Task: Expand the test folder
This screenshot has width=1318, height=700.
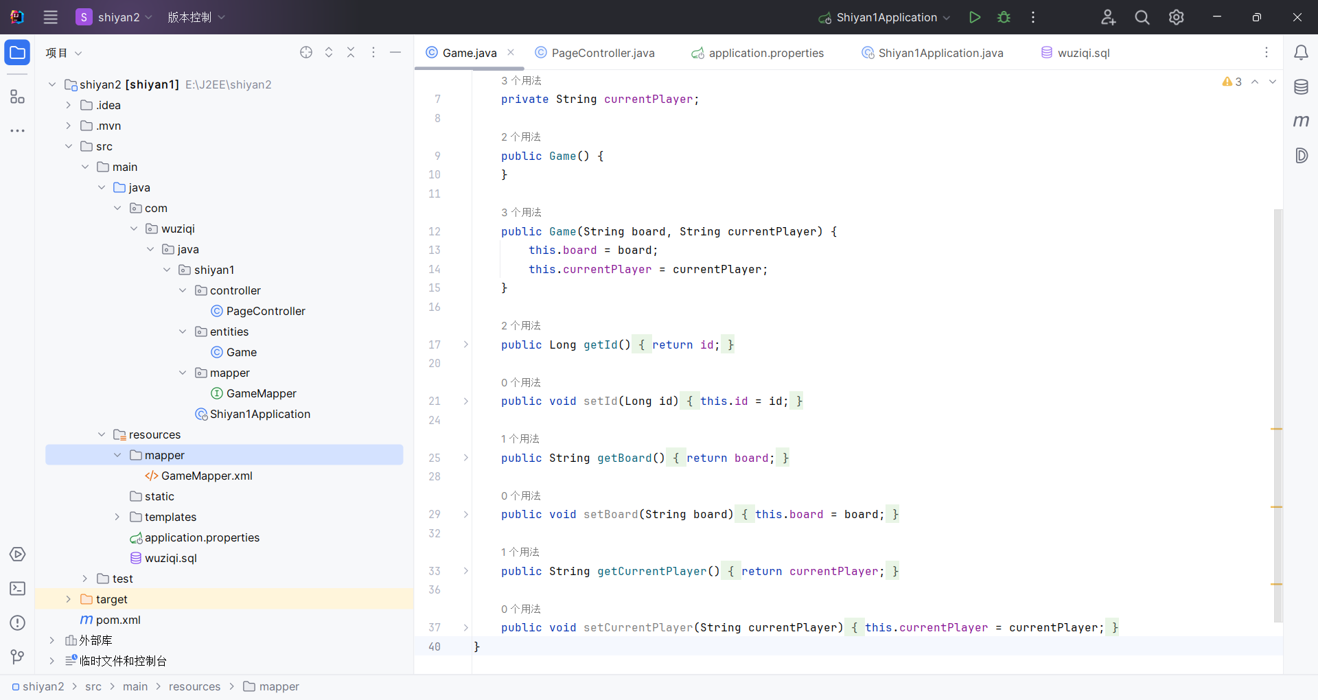Action: (x=84, y=579)
